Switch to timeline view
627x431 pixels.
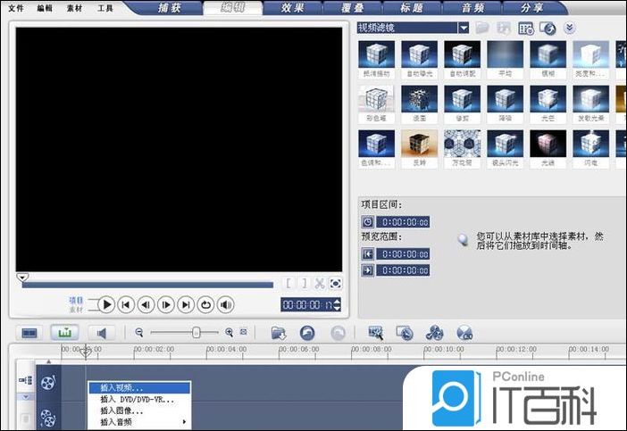tap(64, 333)
